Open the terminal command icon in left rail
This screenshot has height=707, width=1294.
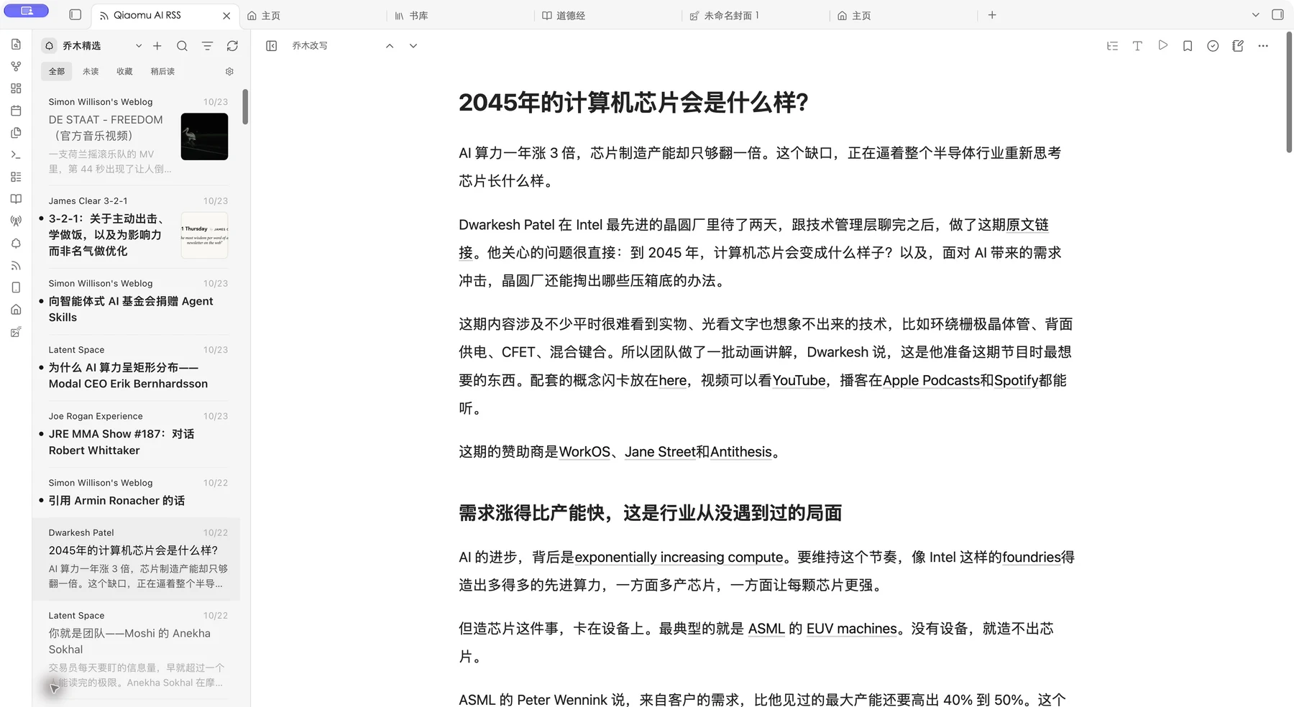pyautogui.click(x=16, y=155)
